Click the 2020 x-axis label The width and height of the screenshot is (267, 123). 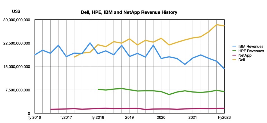click(x=161, y=117)
